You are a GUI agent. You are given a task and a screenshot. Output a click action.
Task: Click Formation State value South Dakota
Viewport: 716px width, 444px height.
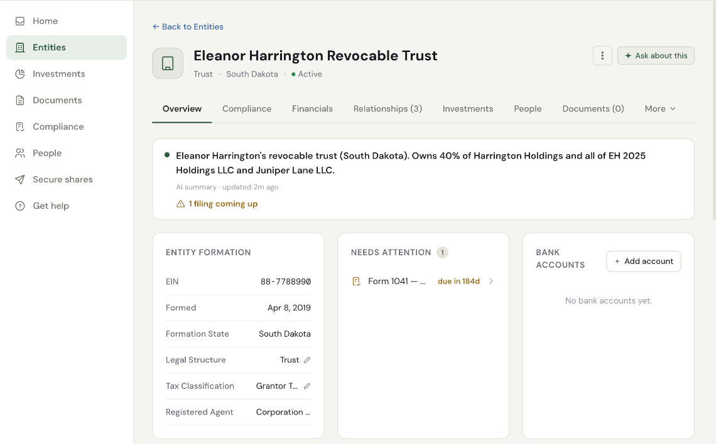pyautogui.click(x=285, y=334)
